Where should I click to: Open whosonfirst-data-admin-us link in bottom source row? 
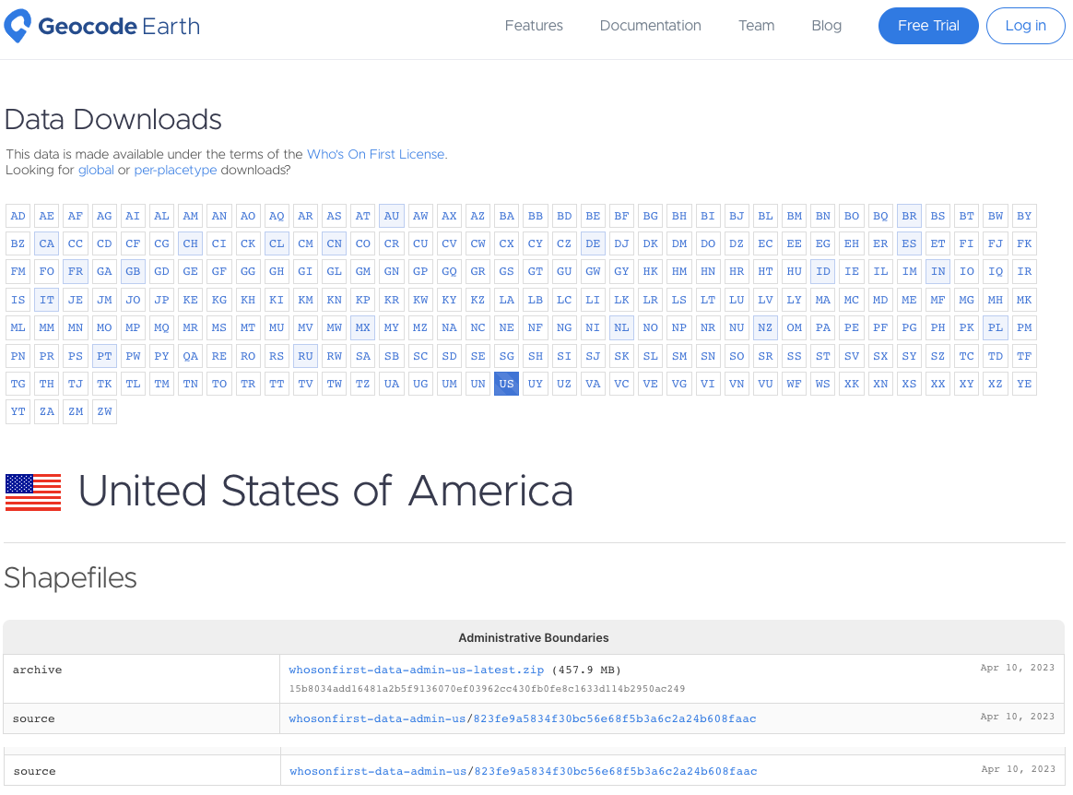(x=378, y=771)
